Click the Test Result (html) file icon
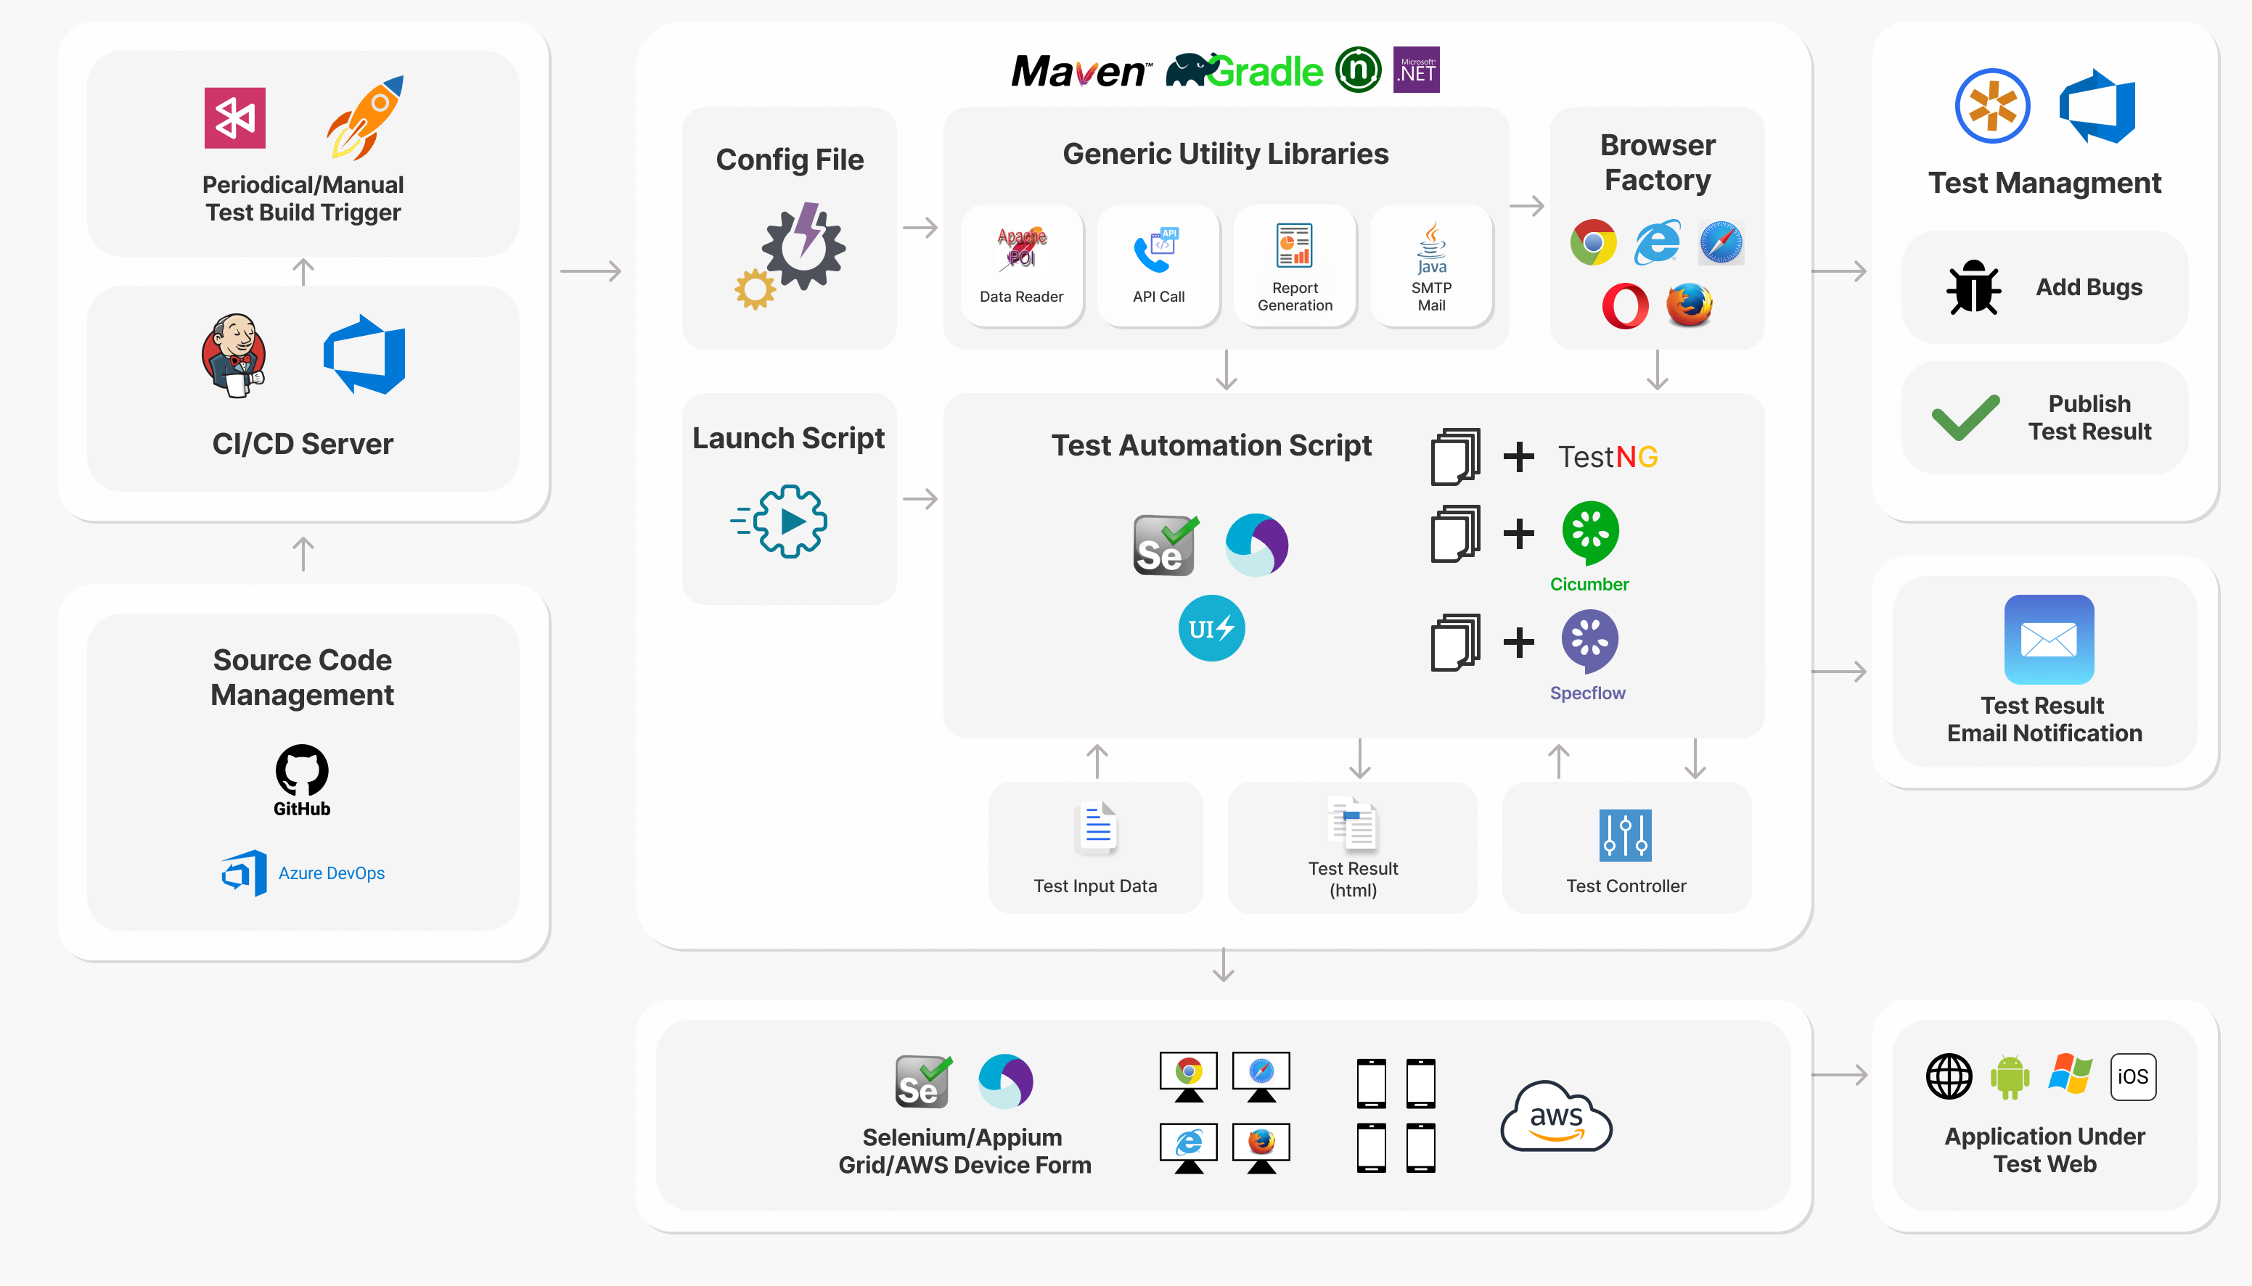The width and height of the screenshot is (2252, 1286). (1353, 823)
